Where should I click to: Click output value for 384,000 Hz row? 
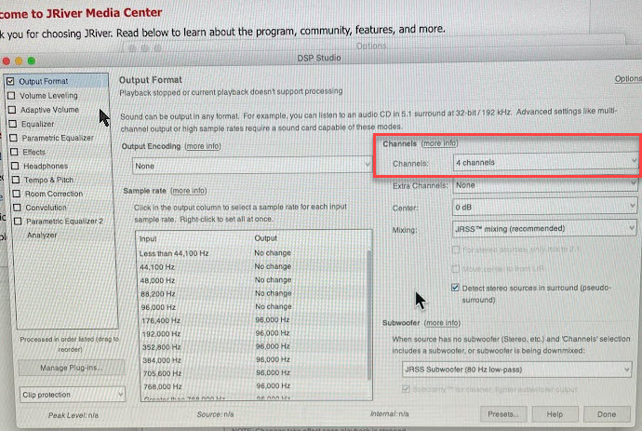coord(274,359)
